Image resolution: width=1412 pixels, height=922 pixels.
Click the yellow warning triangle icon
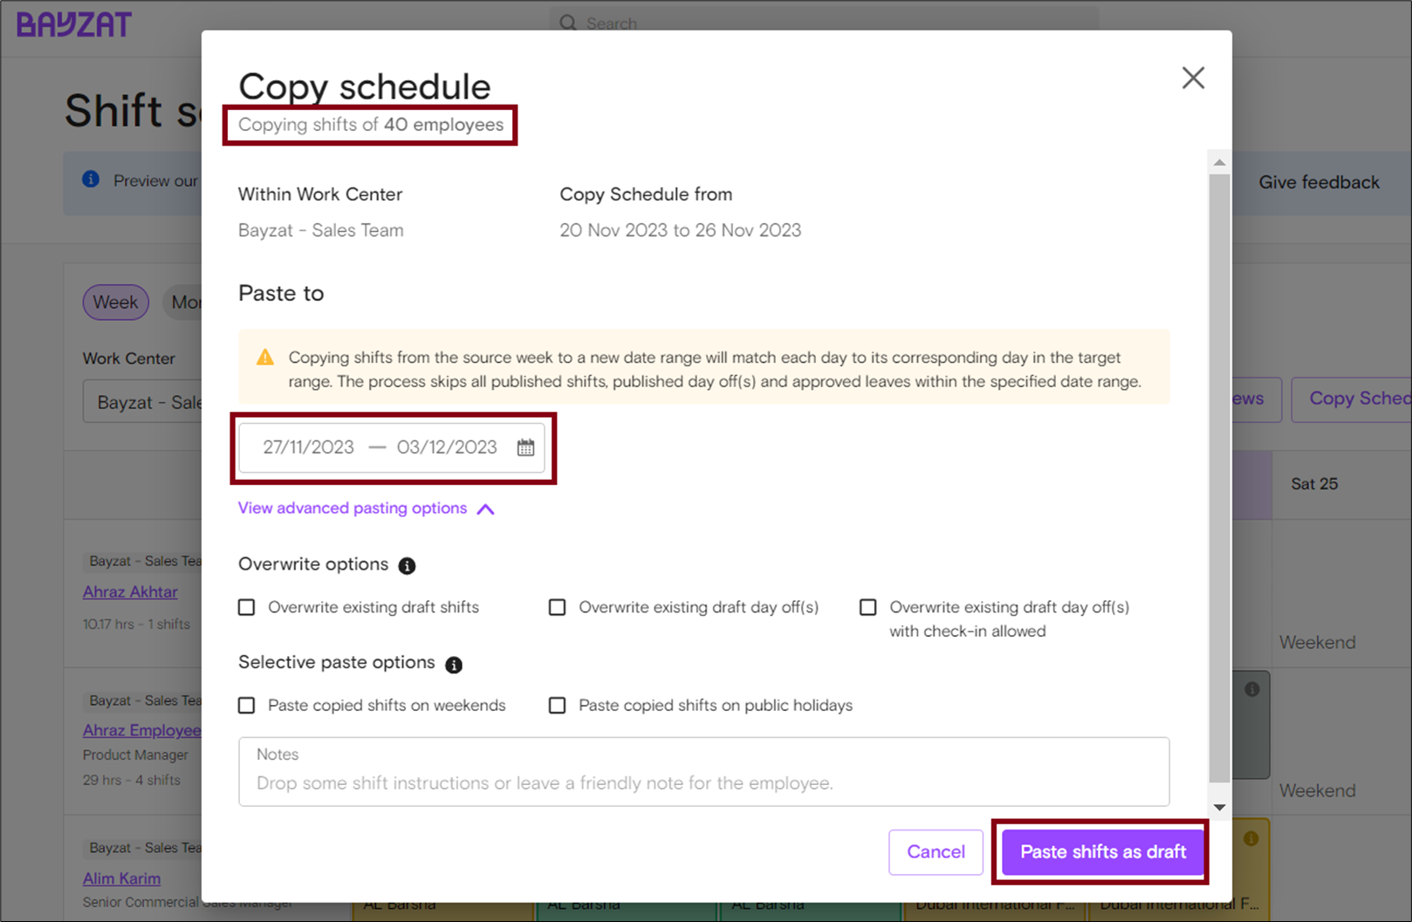pos(265,358)
